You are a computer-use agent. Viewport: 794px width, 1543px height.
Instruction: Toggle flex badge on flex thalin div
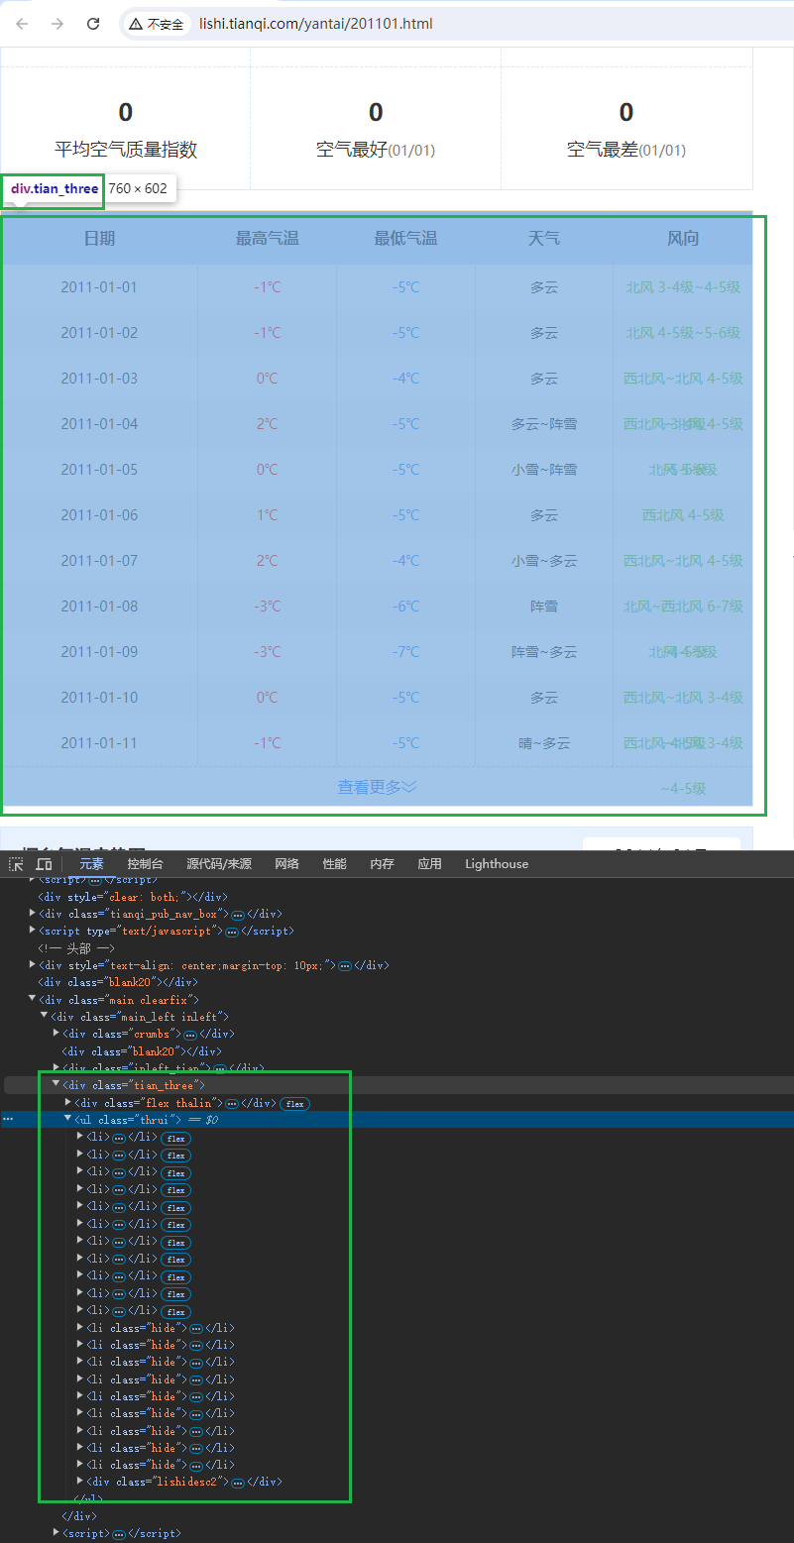(294, 1103)
